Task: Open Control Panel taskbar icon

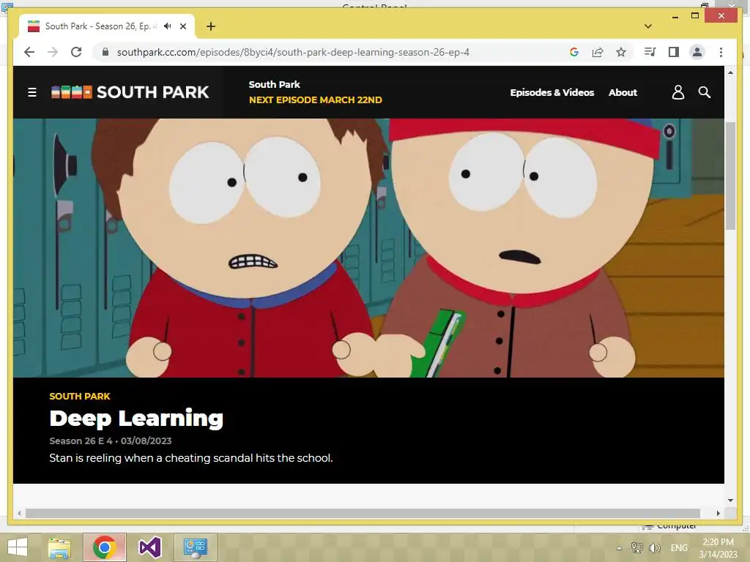Action: [x=195, y=547]
